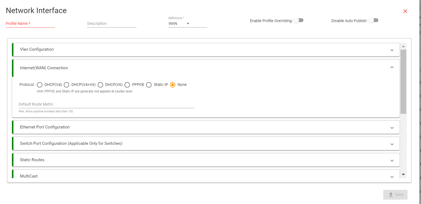
Task: Close the Network Interface dialog
Action: tap(405, 11)
